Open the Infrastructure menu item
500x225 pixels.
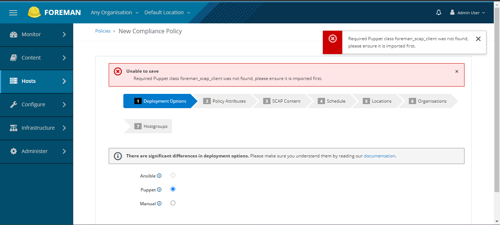(x=37, y=128)
